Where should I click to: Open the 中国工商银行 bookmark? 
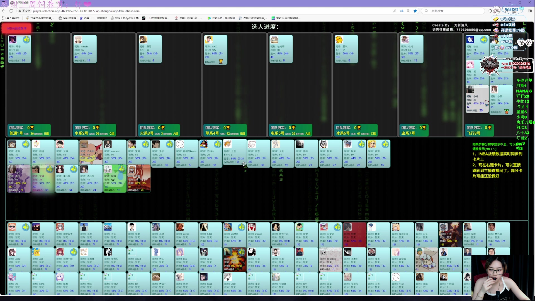[188, 18]
